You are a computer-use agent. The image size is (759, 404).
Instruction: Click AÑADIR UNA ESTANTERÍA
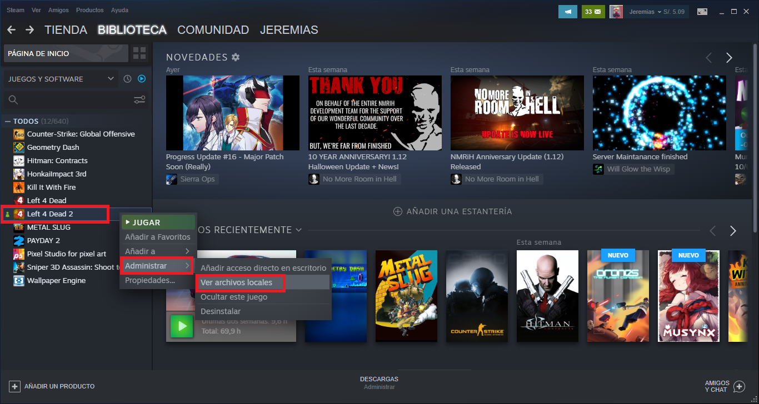pyautogui.click(x=453, y=211)
